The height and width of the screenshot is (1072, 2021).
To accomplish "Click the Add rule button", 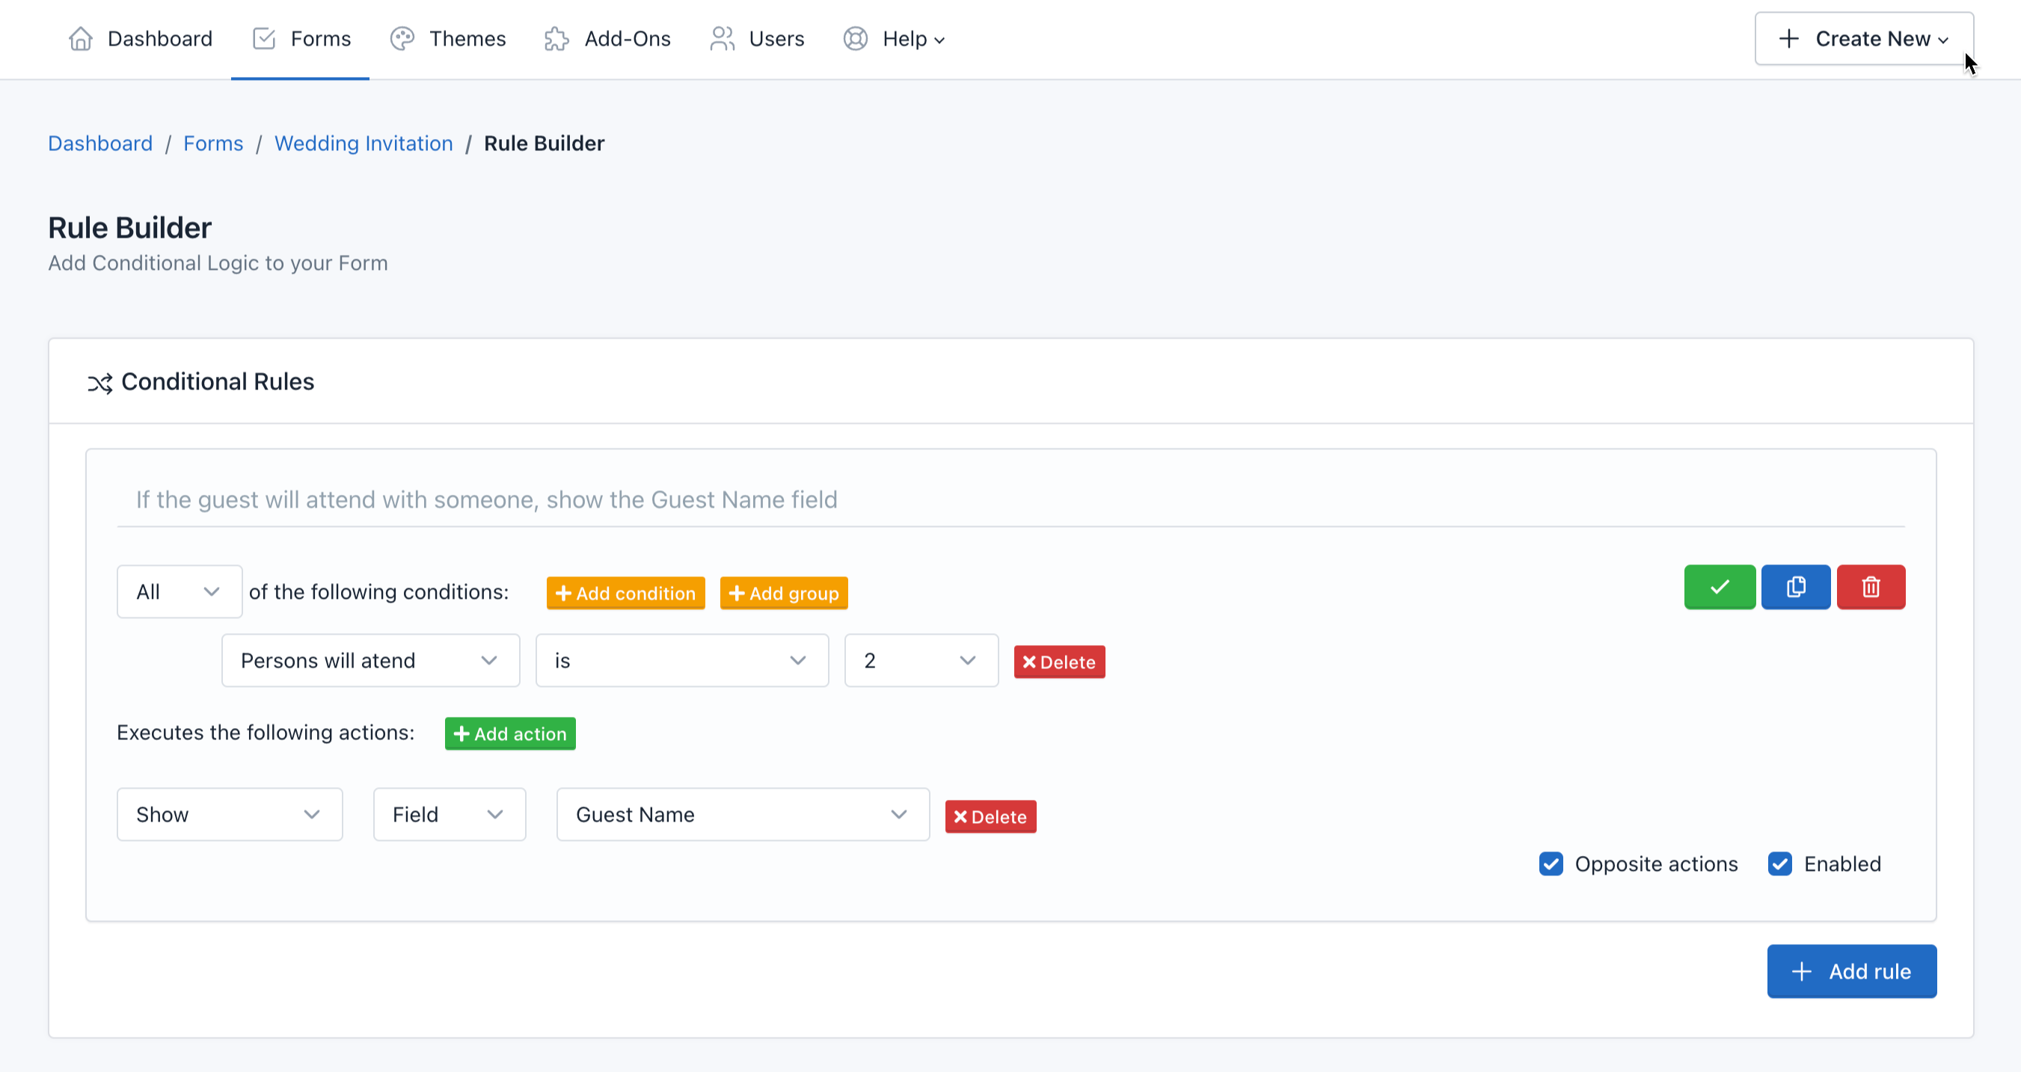I will [1851, 971].
